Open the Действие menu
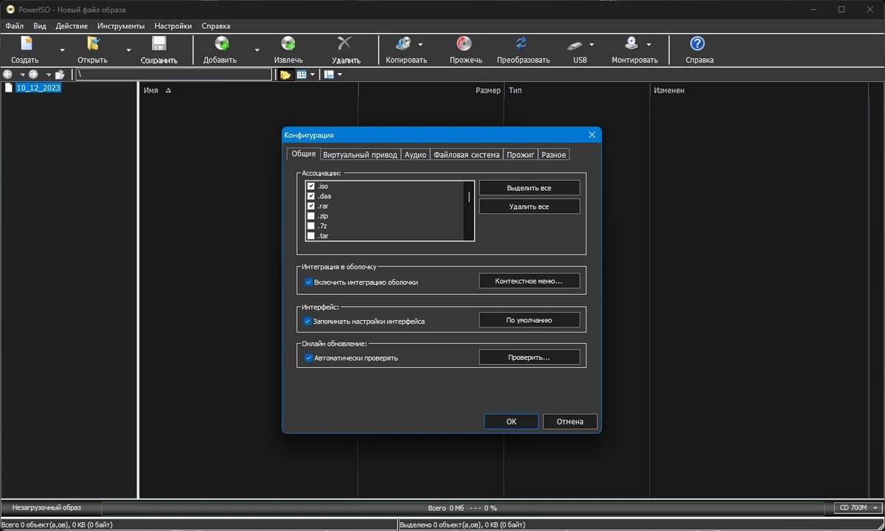Viewport: 885px width, 531px height. click(72, 26)
